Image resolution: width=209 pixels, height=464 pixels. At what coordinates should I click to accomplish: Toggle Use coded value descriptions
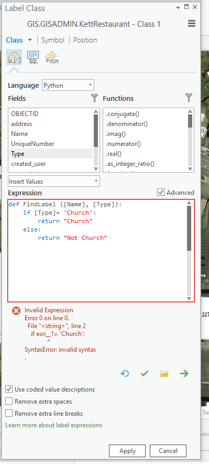click(9, 389)
